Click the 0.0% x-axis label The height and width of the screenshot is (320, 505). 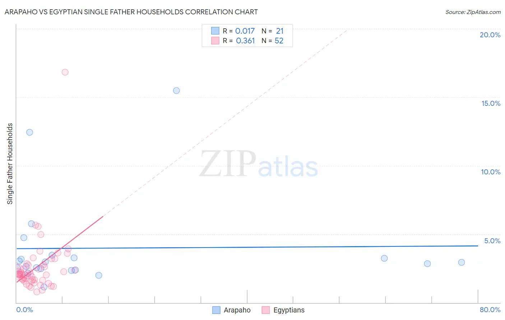click(x=25, y=310)
